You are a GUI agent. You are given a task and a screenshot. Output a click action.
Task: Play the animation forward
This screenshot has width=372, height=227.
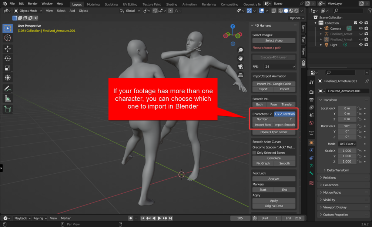159,218
